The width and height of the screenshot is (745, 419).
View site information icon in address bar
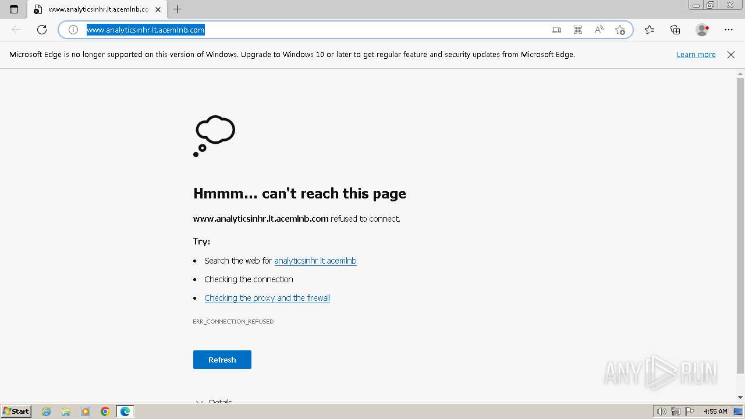coord(73,30)
